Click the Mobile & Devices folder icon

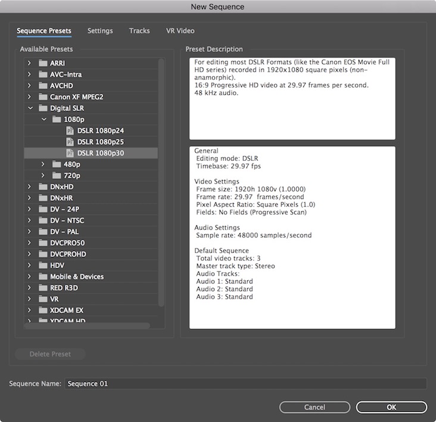pos(43,277)
